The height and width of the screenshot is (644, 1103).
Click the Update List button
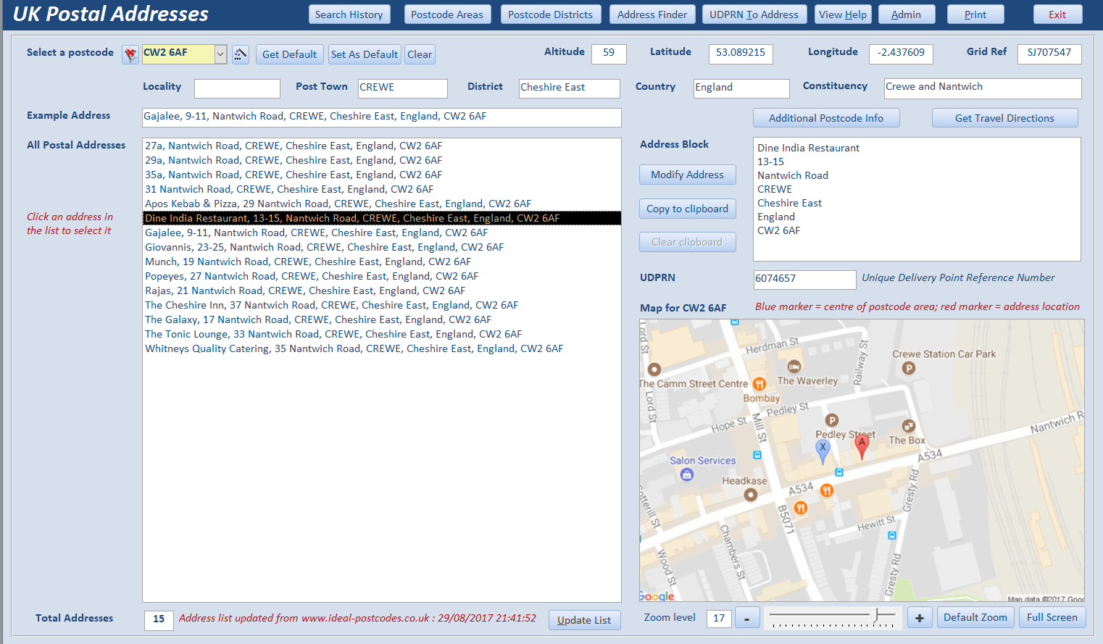[584, 620]
